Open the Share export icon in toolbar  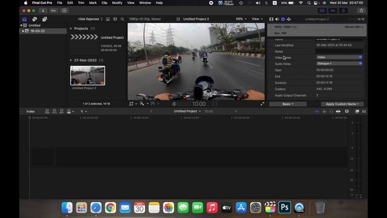coord(361,11)
